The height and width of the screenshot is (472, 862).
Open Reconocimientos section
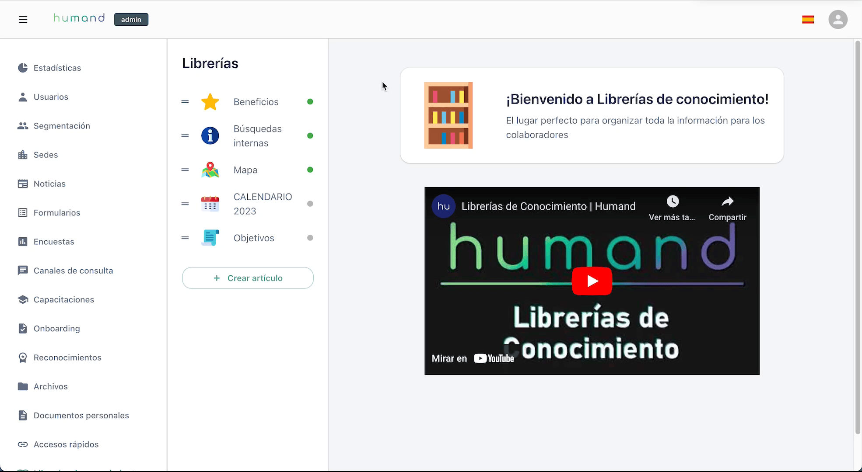point(67,357)
